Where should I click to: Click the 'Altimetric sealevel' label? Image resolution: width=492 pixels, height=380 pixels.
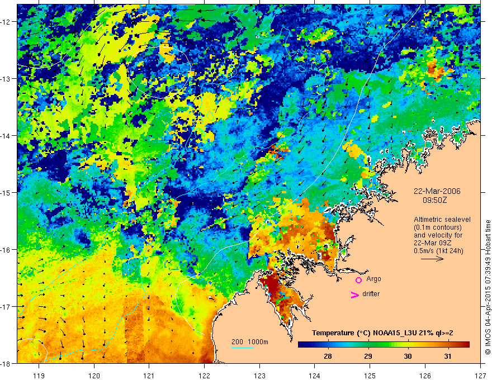[x=442, y=220]
